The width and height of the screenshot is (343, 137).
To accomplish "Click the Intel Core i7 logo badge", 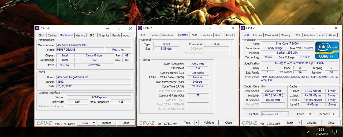I will tap(327, 50).
